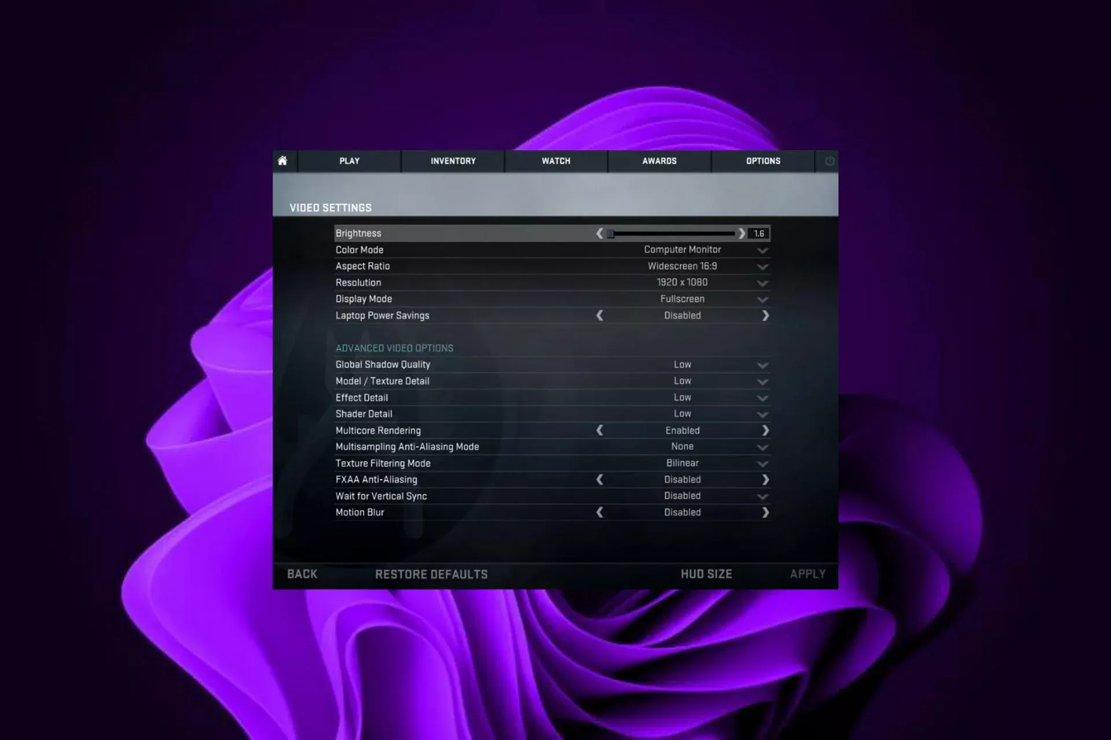Click Brightness left decrease arrow
This screenshot has width=1111, height=740.
tap(599, 234)
